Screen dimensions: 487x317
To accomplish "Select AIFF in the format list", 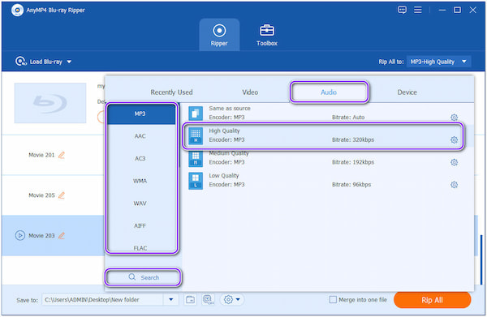I will point(140,226).
